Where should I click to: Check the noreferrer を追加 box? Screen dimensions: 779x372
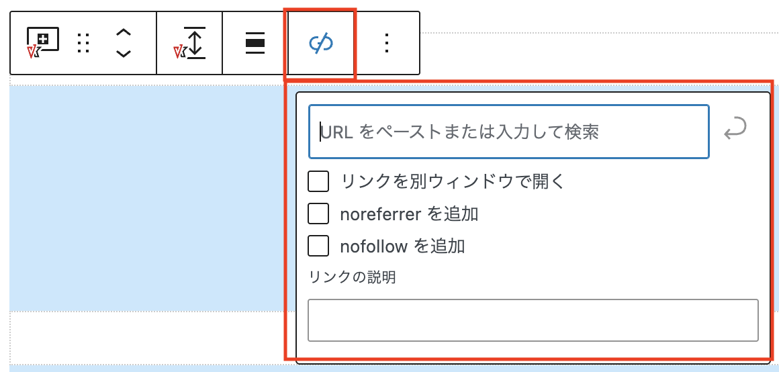click(318, 214)
